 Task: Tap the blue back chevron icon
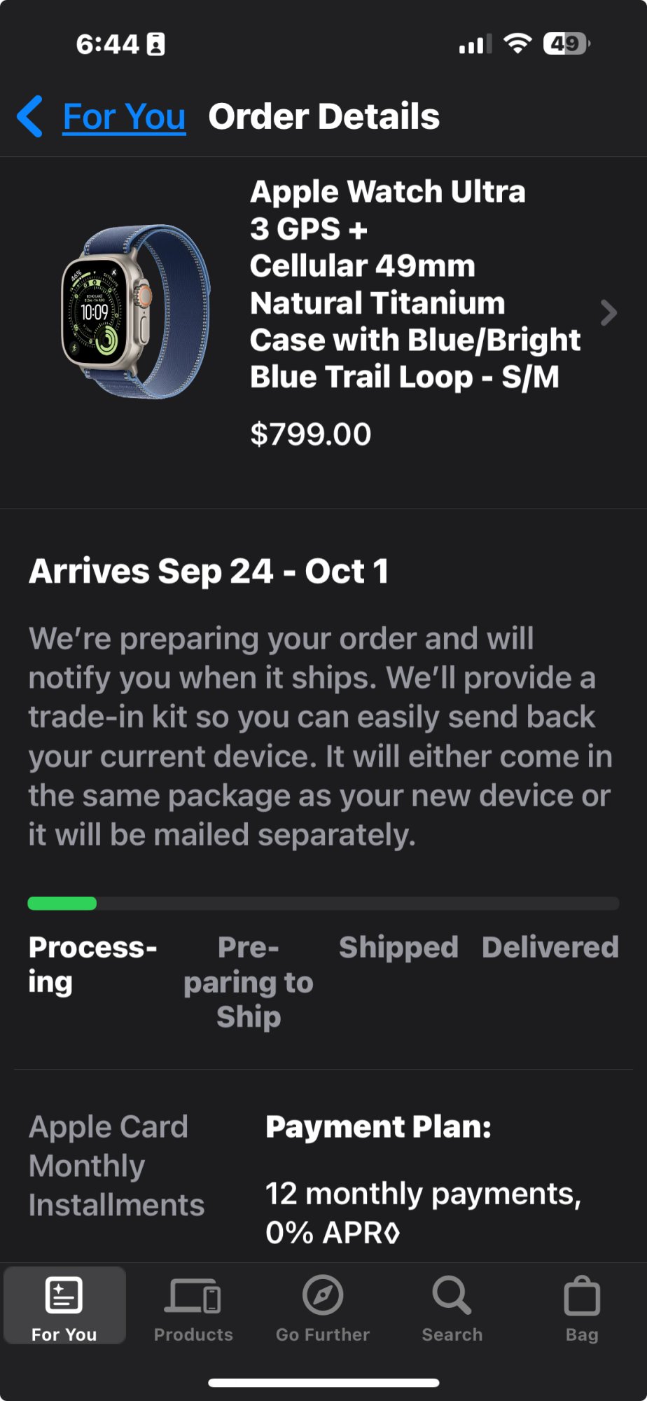pyautogui.click(x=30, y=116)
